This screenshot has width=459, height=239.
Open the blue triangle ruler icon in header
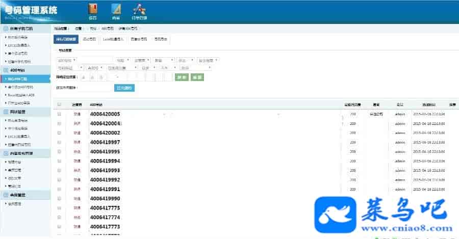coord(116,9)
